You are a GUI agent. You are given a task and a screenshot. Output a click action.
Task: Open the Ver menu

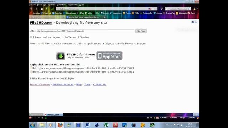[x=45, y=5]
